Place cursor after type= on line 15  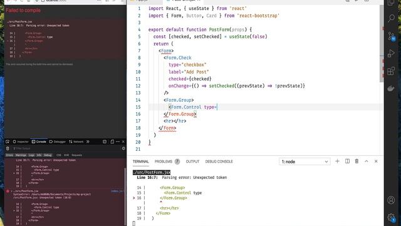click(x=217, y=107)
